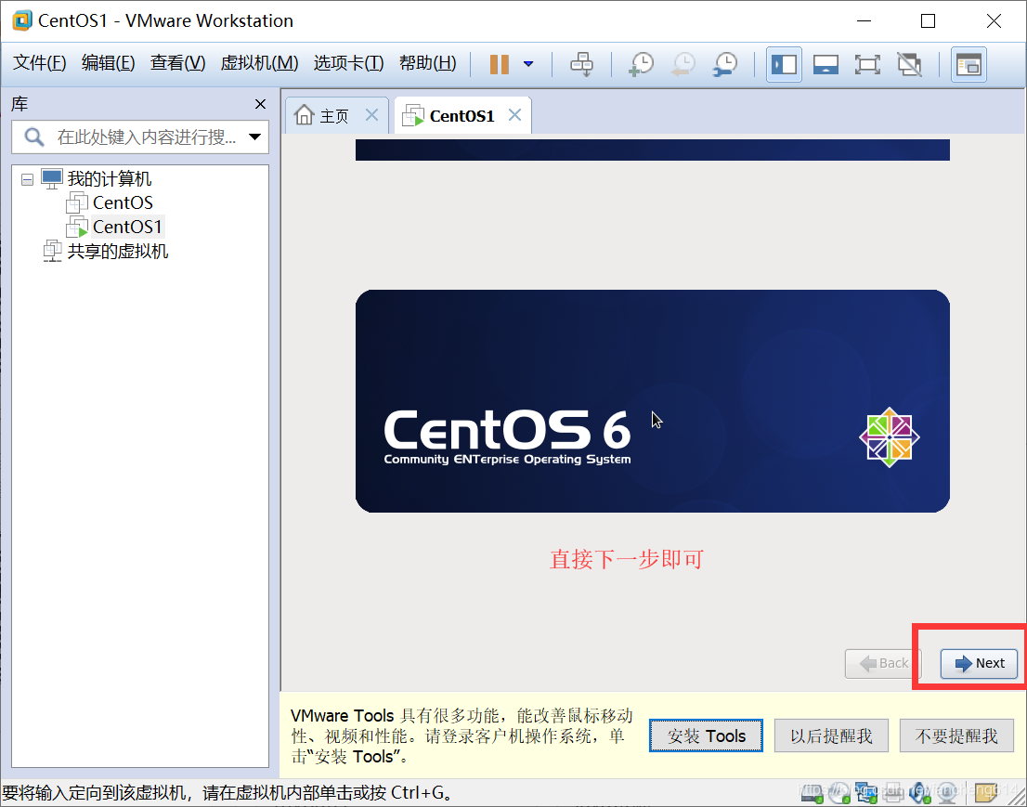Click the library search magnifier icon
Image resolution: width=1027 pixels, height=807 pixels.
[x=34, y=137]
